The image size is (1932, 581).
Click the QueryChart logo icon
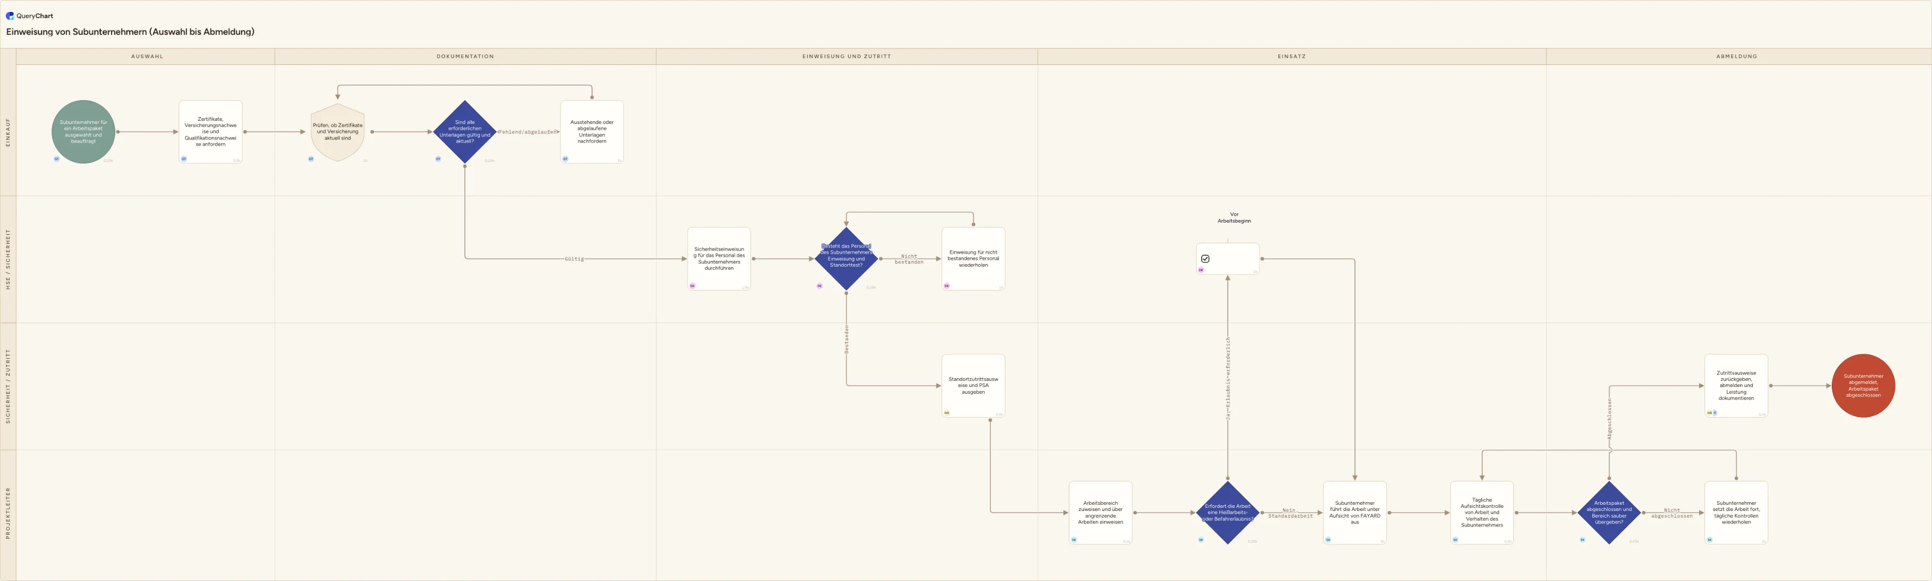click(x=10, y=16)
